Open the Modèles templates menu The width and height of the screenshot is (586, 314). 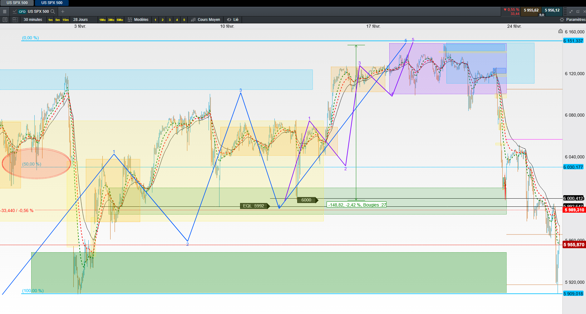(x=138, y=20)
